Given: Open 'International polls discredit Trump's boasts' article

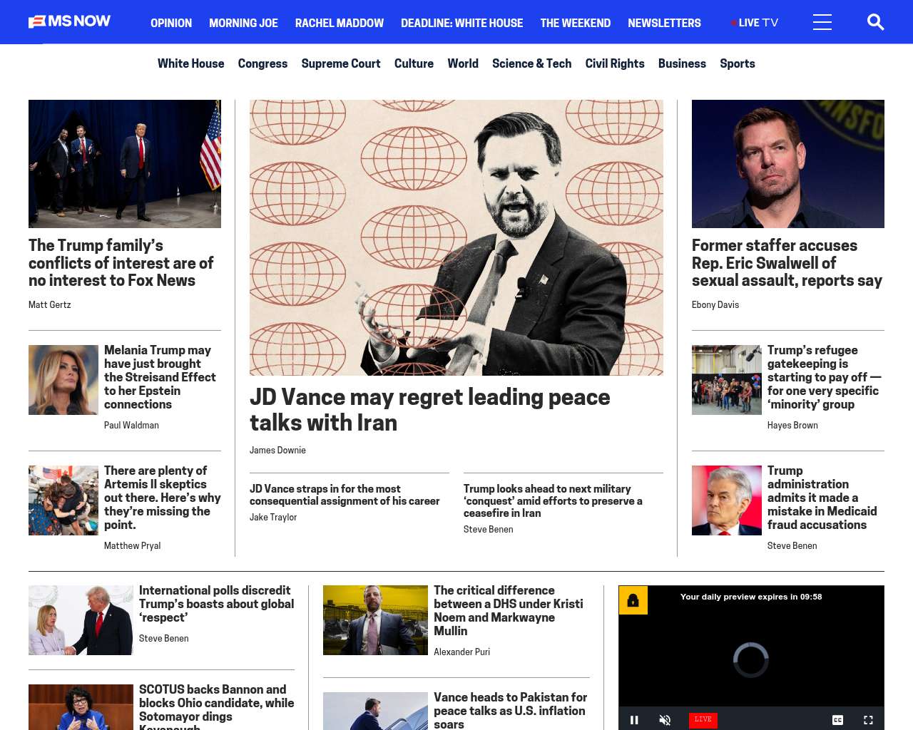Looking at the screenshot, I should pyautogui.click(x=216, y=604).
